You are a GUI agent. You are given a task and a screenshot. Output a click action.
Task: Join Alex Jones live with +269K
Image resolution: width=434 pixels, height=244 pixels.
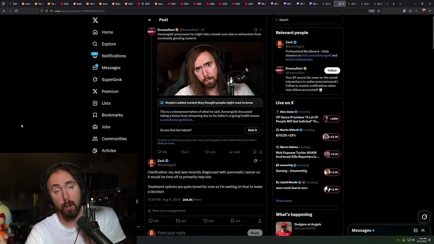pyautogui.click(x=331, y=119)
